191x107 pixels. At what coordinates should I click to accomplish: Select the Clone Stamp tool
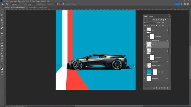pos(2,33)
